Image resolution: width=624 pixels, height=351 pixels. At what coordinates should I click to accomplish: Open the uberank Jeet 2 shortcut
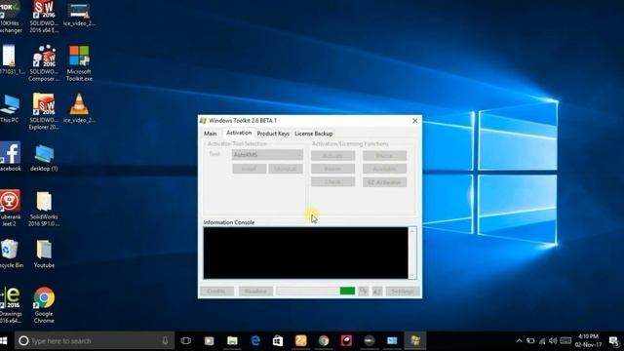10,208
